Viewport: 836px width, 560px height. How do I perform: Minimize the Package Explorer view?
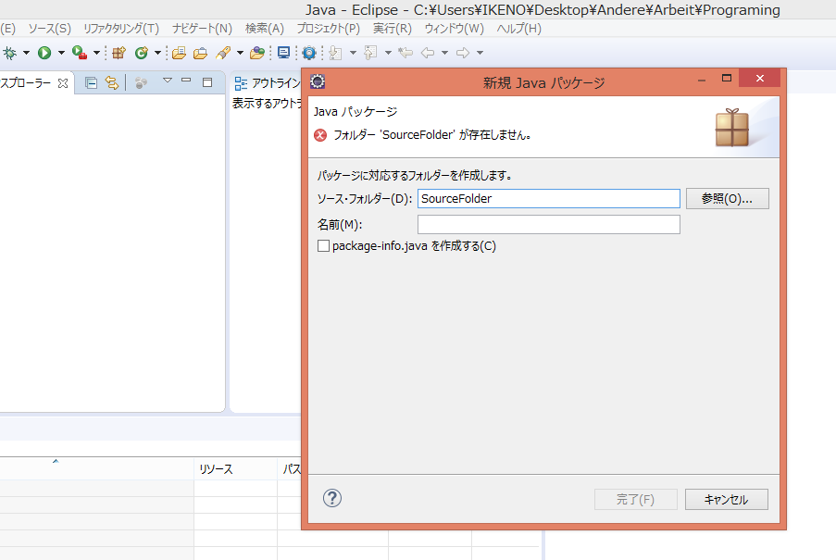[x=186, y=81]
